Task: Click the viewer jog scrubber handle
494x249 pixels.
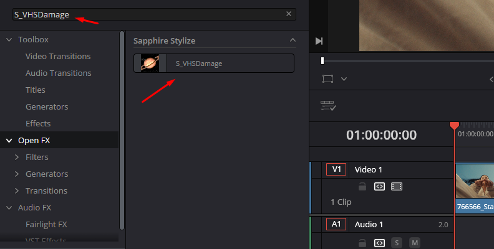Action: (x=322, y=60)
